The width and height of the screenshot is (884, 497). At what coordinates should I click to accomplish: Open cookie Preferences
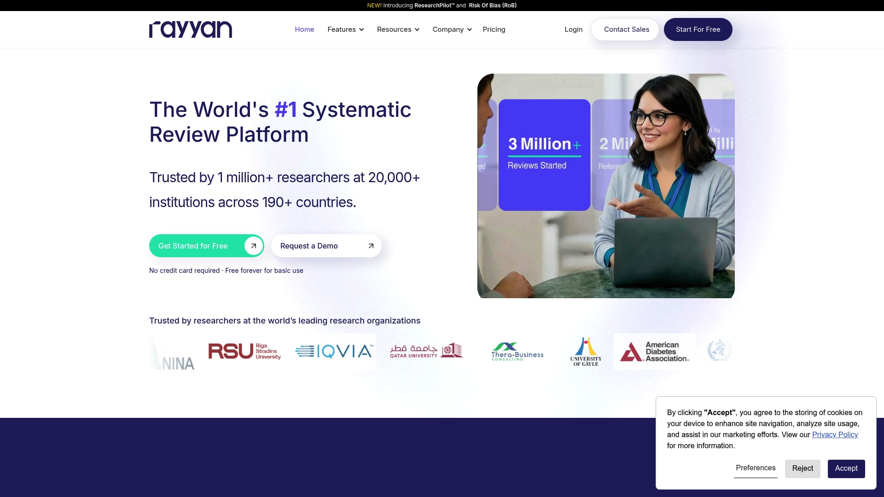[x=756, y=468]
